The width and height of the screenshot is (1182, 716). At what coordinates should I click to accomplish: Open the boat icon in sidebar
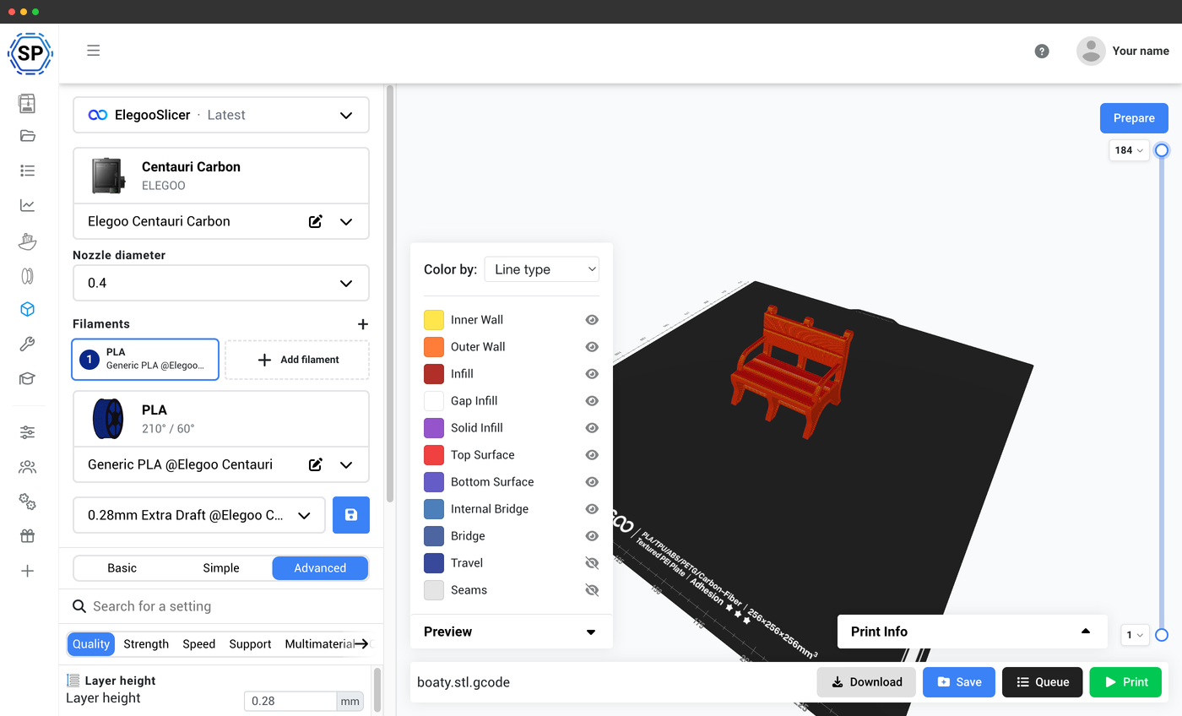click(27, 241)
